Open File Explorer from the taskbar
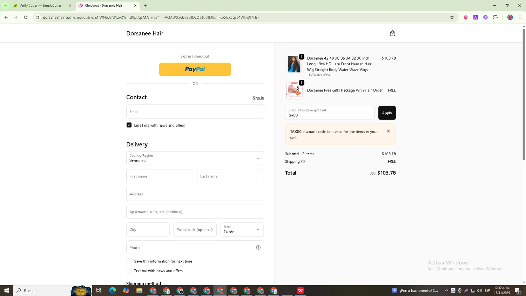This screenshot has width=526, height=296. click(x=139, y=290)
